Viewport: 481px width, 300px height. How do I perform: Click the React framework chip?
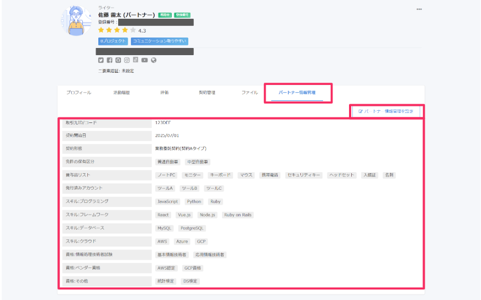pyautogui.click(x=163, y=215)
